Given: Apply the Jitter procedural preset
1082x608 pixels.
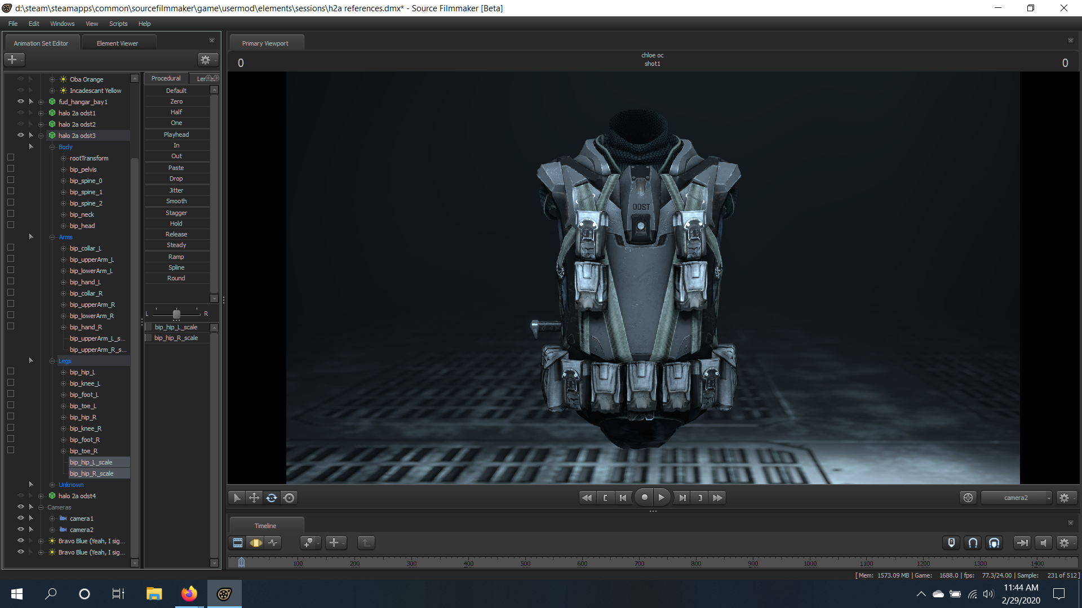Looking at the screenshot, I should click(176, 190).
